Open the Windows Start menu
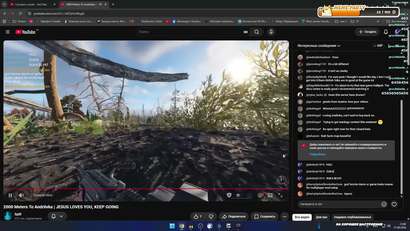The image size is (410, 231). pos(172,226)
